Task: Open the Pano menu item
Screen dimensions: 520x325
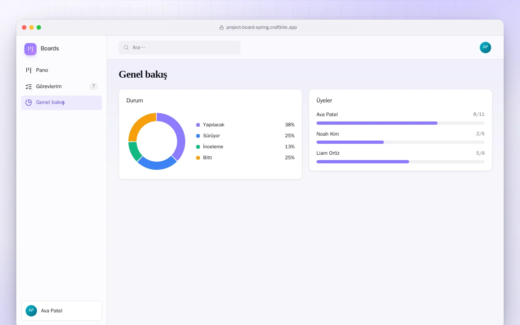Action: point(61,70)
